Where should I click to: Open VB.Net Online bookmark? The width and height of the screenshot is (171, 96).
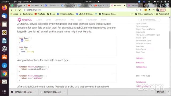pos(84,14)
